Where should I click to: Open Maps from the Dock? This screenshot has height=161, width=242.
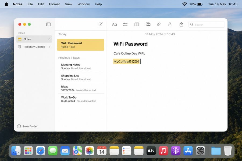point(77,151)
